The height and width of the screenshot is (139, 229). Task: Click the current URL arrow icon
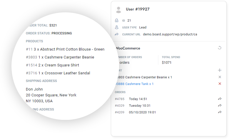coord(117,34)
